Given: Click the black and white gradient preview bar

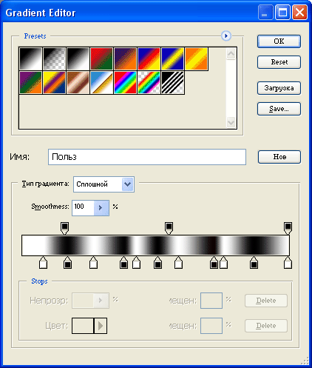Looking at the screenshot, I should (155, 245).
